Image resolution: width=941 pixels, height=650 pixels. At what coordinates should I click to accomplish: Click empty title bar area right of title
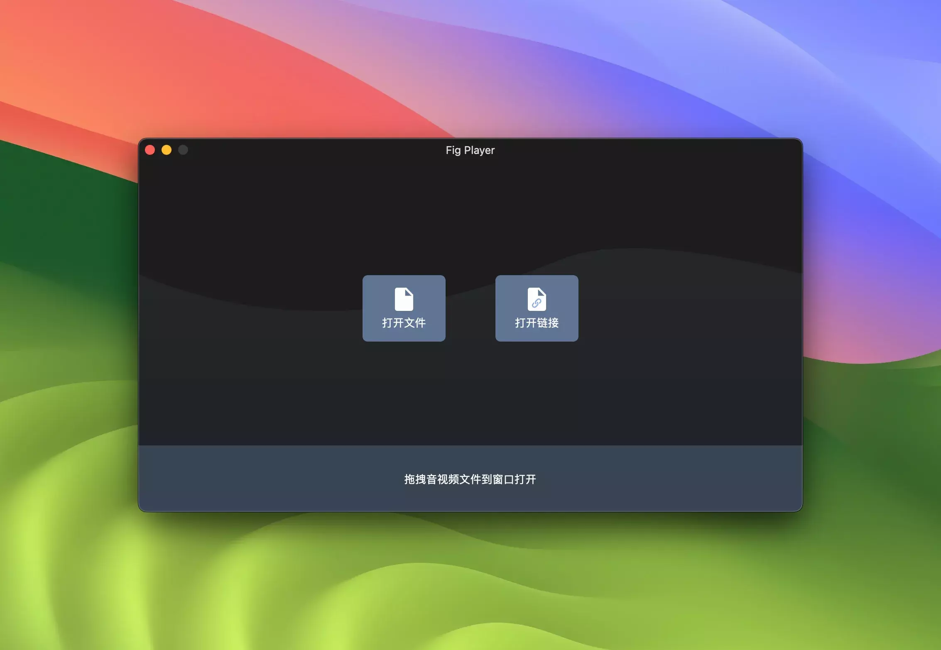click(648, 150)
